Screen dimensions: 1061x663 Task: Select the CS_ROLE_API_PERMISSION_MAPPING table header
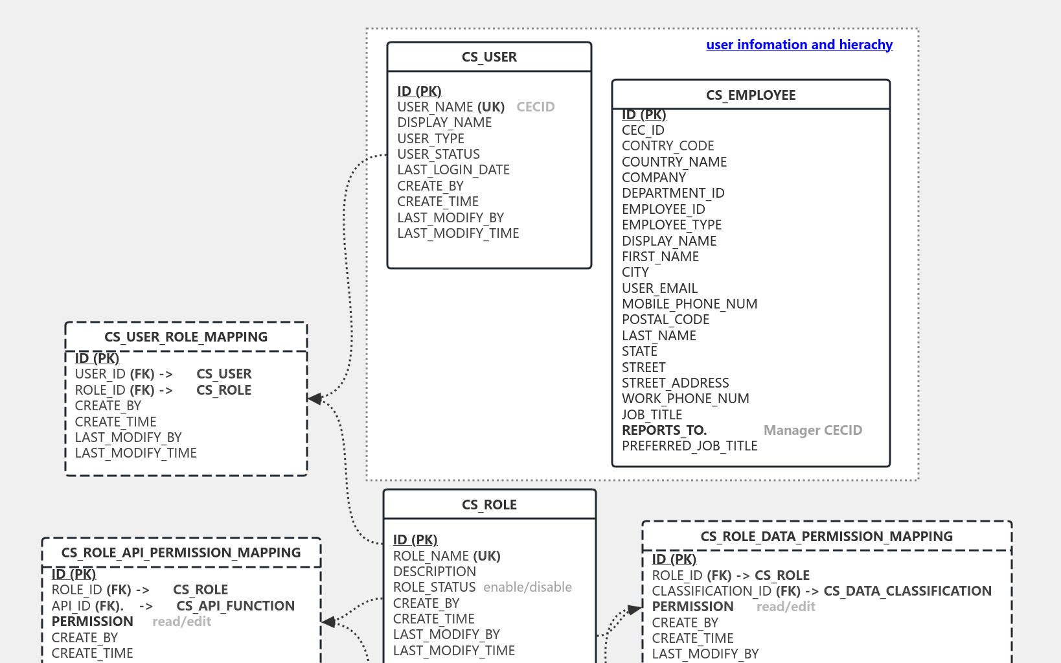(181, 553)
